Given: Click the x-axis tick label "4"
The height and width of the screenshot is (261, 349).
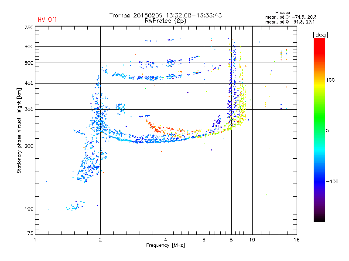Looking at the screenshot, I should [x=166, y=240].
